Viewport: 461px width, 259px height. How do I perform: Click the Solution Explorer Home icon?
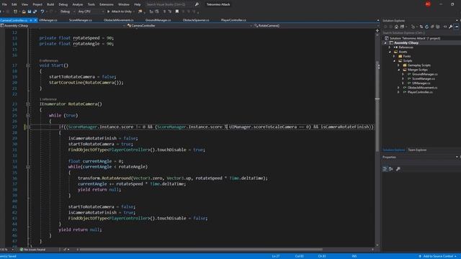click(396, 27)
